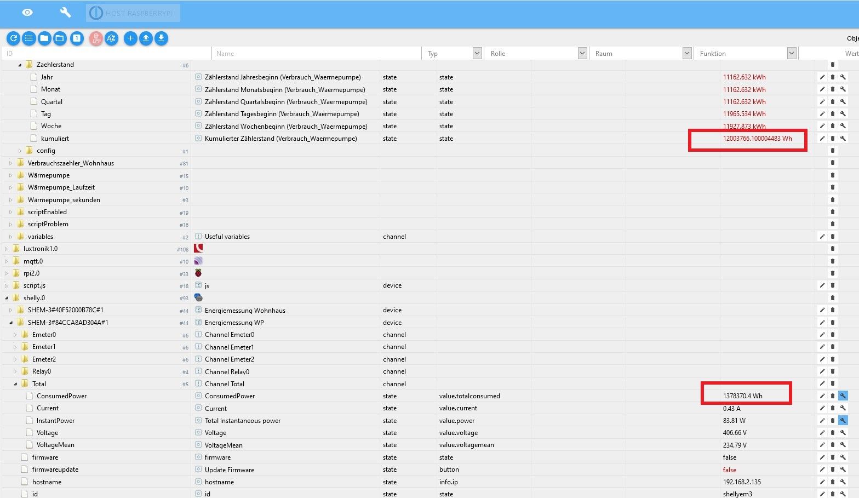Edit the script.js device with the pencil icon
The image size is (859, 498).
click(822, 285)
